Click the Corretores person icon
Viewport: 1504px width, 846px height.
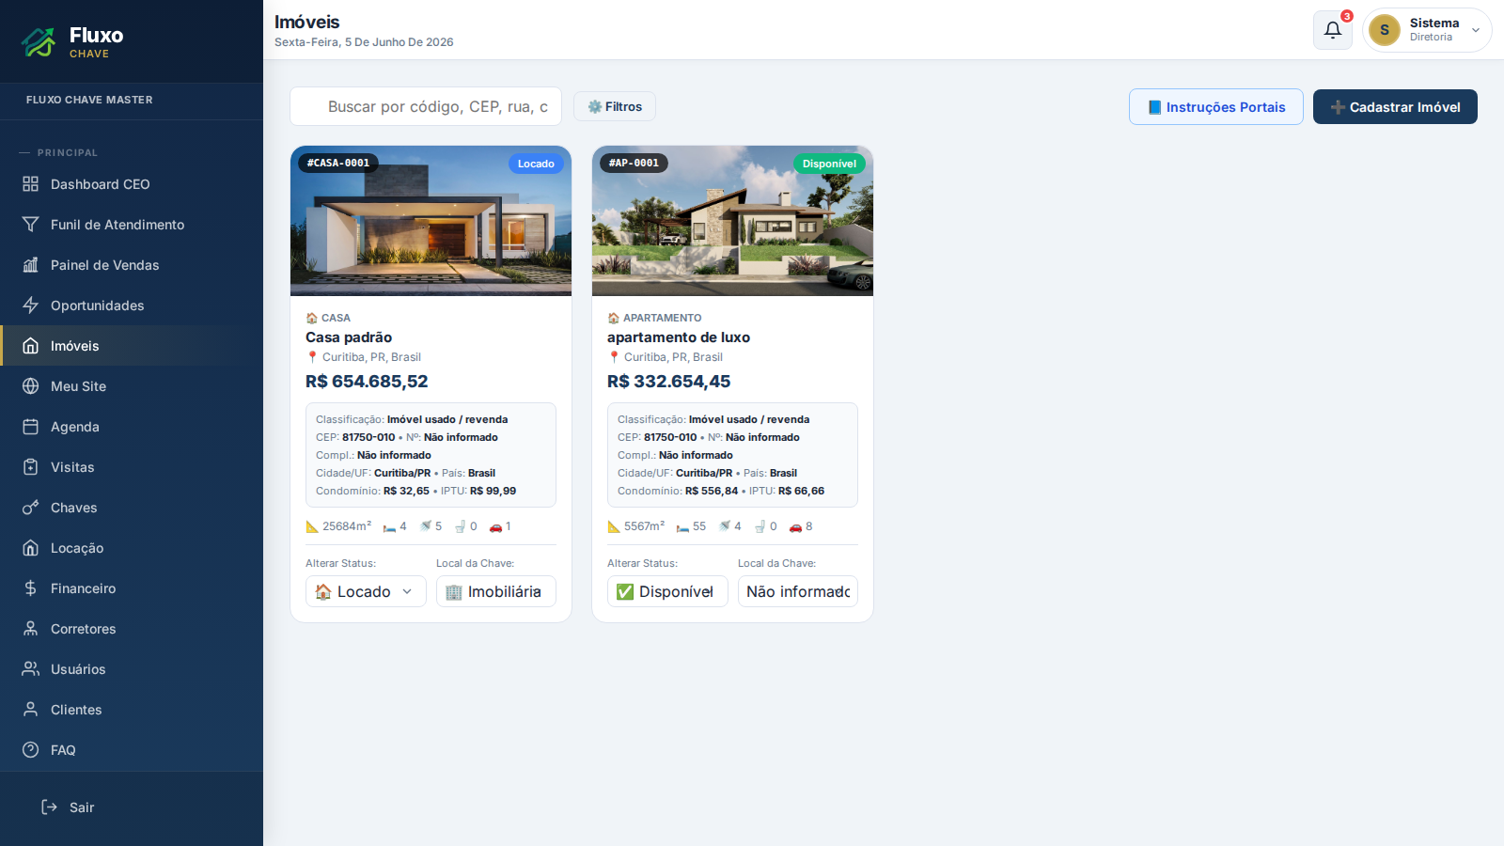click(30, 629)
